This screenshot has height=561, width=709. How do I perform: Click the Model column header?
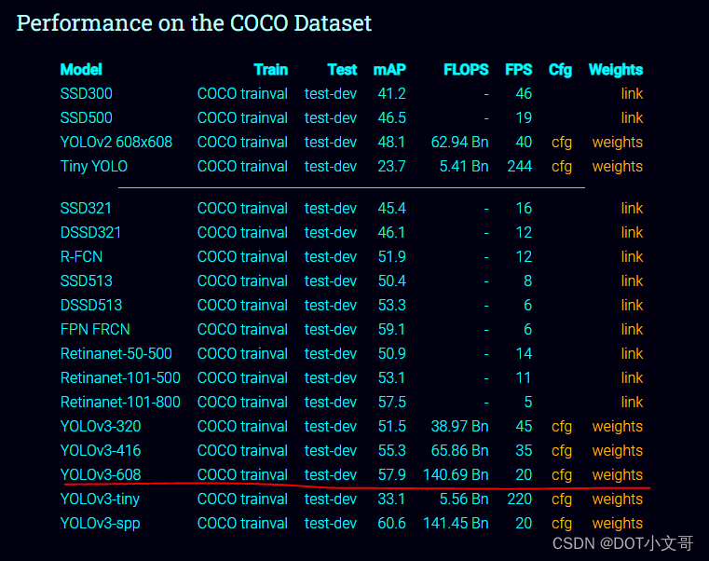tap(81, 70)
